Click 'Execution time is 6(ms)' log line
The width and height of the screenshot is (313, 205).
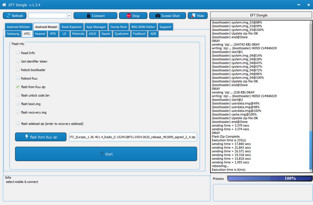pyautogui.click(x=229, y=170)
